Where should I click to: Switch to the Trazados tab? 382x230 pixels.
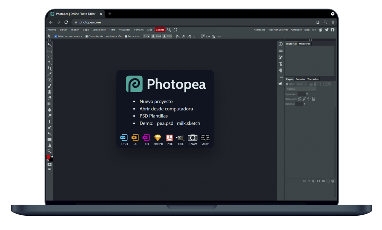click(x=313, y=79)
